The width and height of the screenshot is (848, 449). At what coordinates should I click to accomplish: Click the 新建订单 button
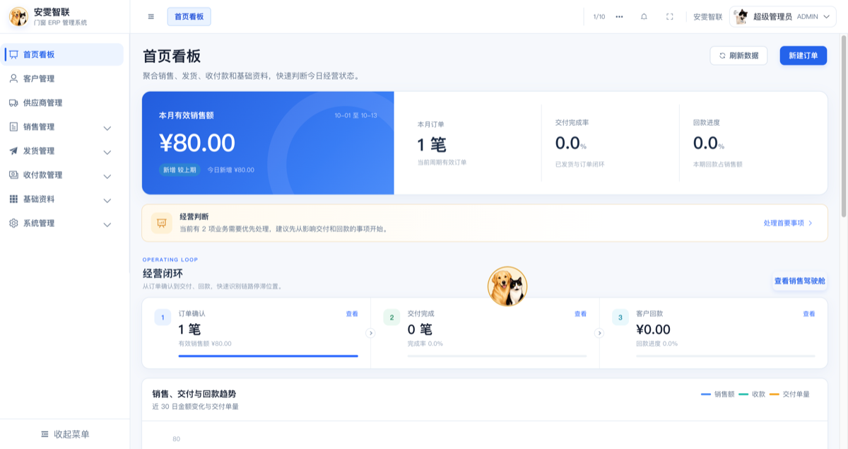(x=803, y=56)
